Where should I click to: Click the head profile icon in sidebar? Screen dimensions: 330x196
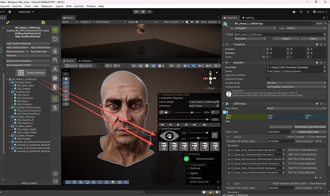(x=55, y=87)
